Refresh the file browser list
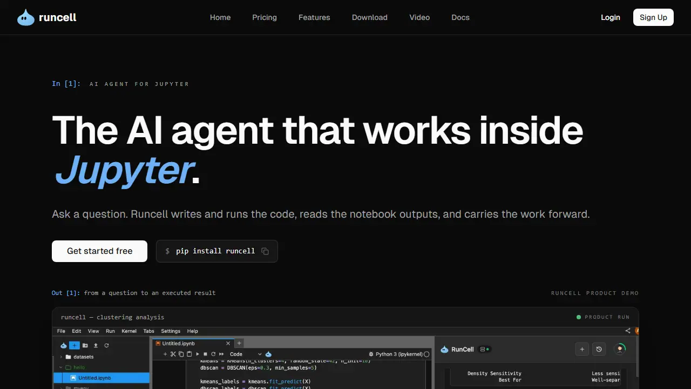Image resolution: width=691 pixels, height=389 pixels. pyautogui.click(x=106, y=345)
